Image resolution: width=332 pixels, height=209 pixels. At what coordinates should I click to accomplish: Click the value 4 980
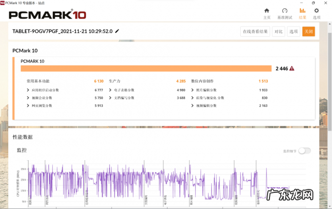pyautogui.click(x=181, y=90)
